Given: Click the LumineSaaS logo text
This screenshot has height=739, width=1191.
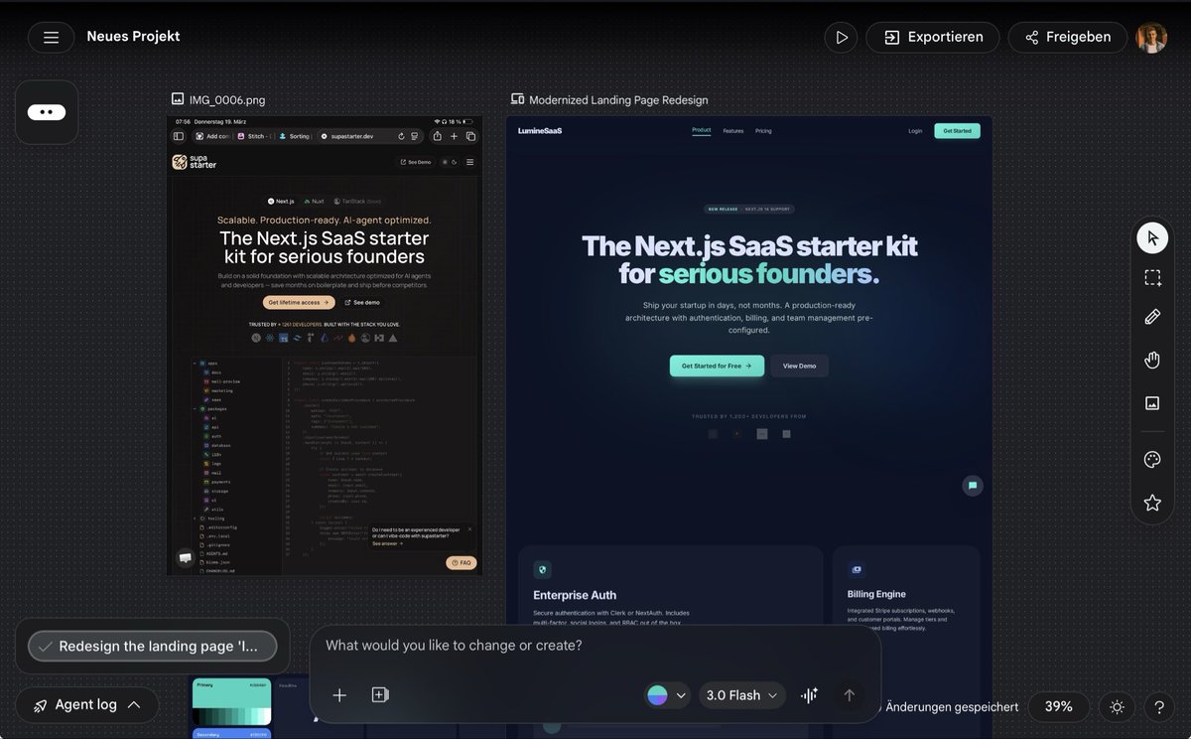Looking at the screenshot, I should [x=540, y=131].
